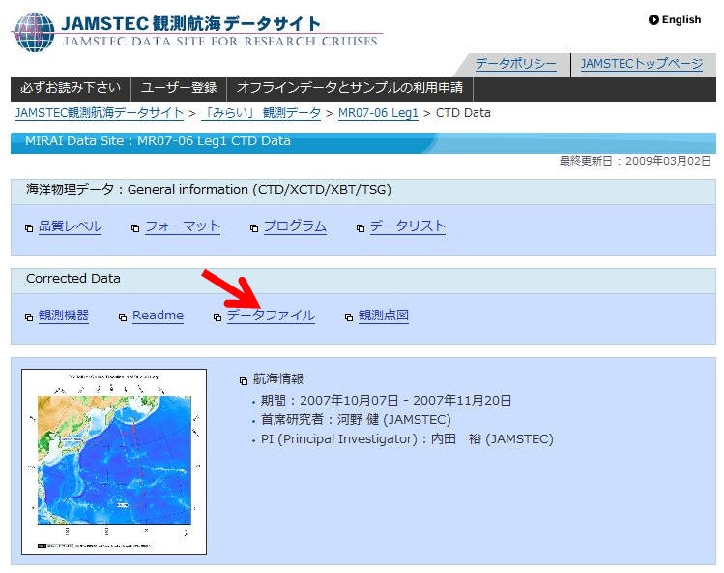724x573 pixels.
Task: Click the icon beside 観測機器 link
Action: click(x=29, y=317)
